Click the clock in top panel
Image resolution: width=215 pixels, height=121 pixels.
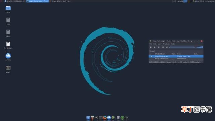(202, 1)
